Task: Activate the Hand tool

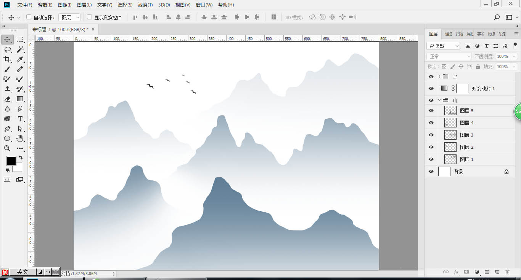Action: click(20, 138)
